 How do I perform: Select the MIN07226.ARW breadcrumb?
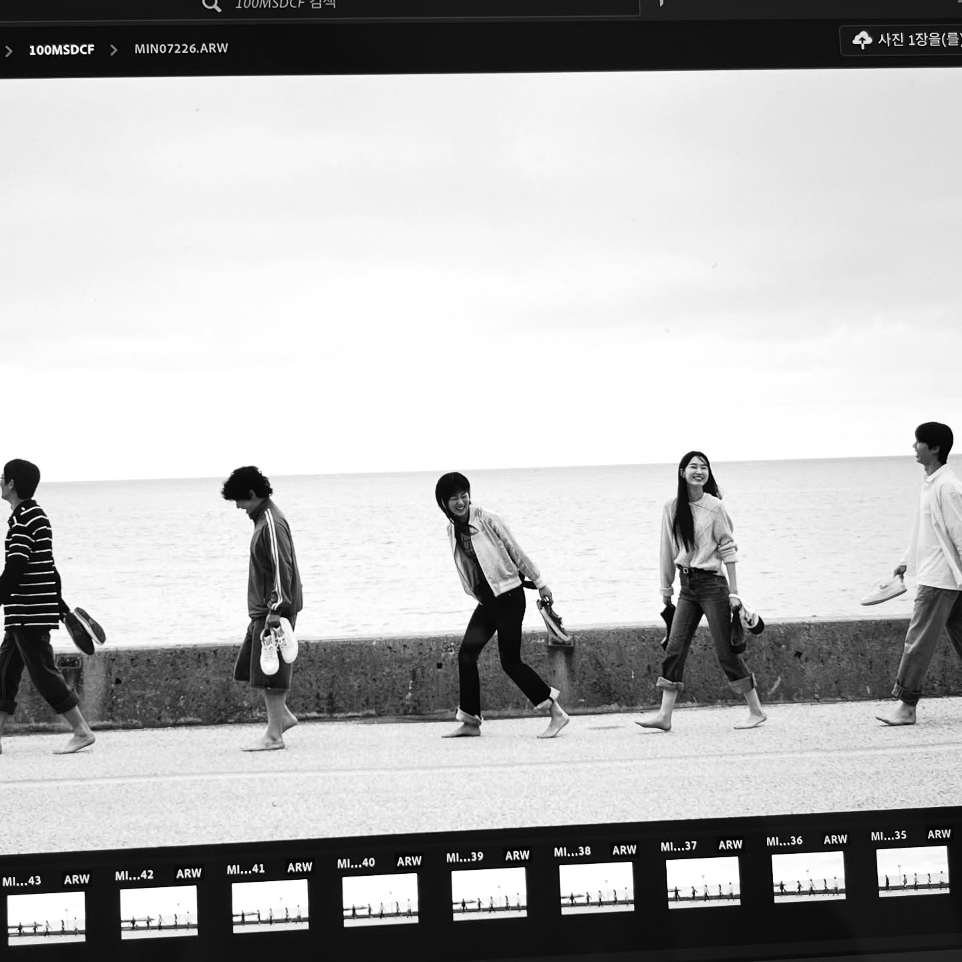[181, 49]
